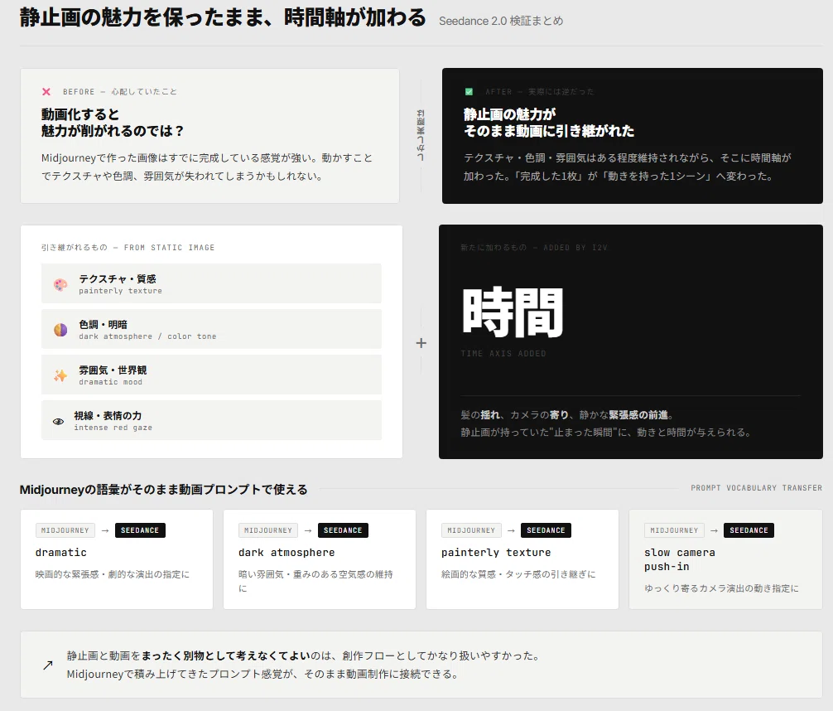The width and height of the screenshot is (833, 711).
Task: Click the large 時間 text
Action: 513,312
